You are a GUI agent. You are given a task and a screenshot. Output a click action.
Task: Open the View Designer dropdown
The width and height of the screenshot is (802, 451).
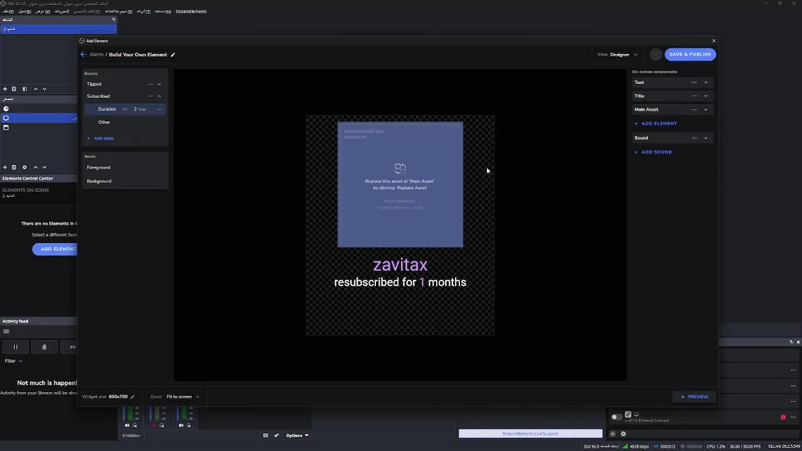click(x=618, y=54)
